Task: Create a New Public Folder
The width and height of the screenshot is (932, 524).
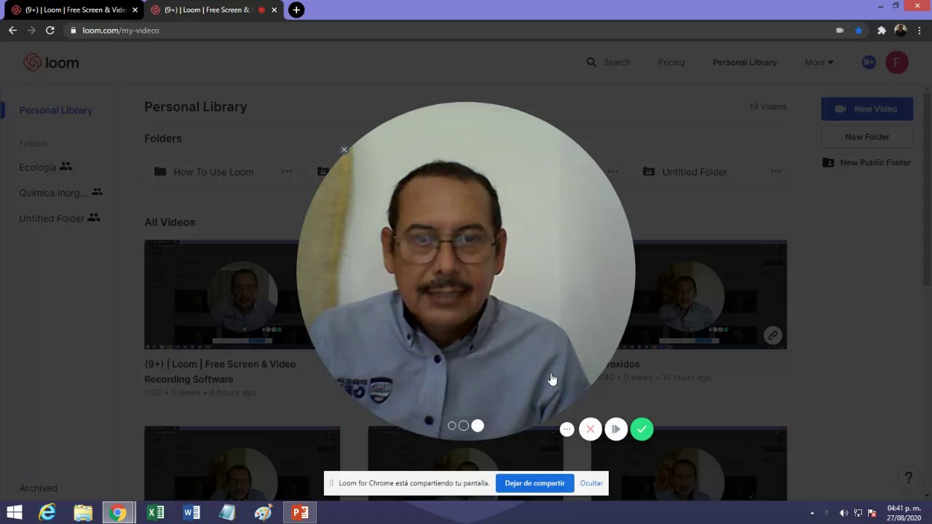Action: pyautogui.click(x=867, y=162)
